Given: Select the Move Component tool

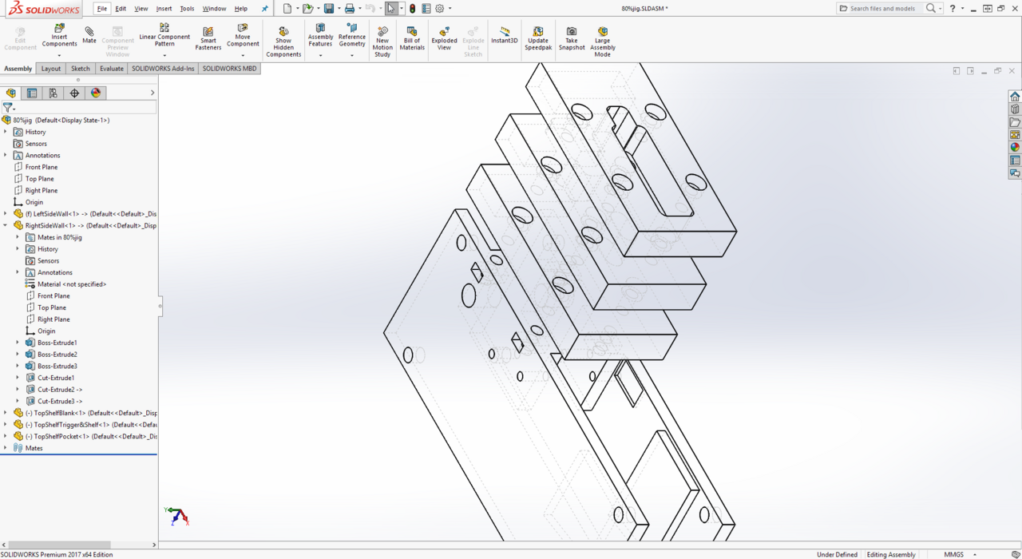Looking at the screenshot, I should (243, 35).
